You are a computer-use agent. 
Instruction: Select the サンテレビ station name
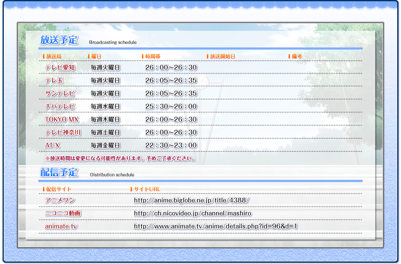[60, 94]
